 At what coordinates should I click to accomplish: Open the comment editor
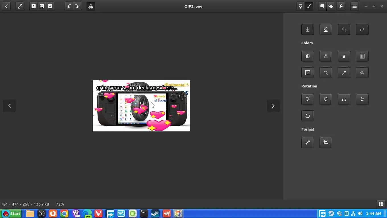coord(322,6)
